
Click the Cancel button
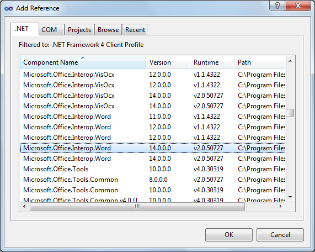(280, 235)
